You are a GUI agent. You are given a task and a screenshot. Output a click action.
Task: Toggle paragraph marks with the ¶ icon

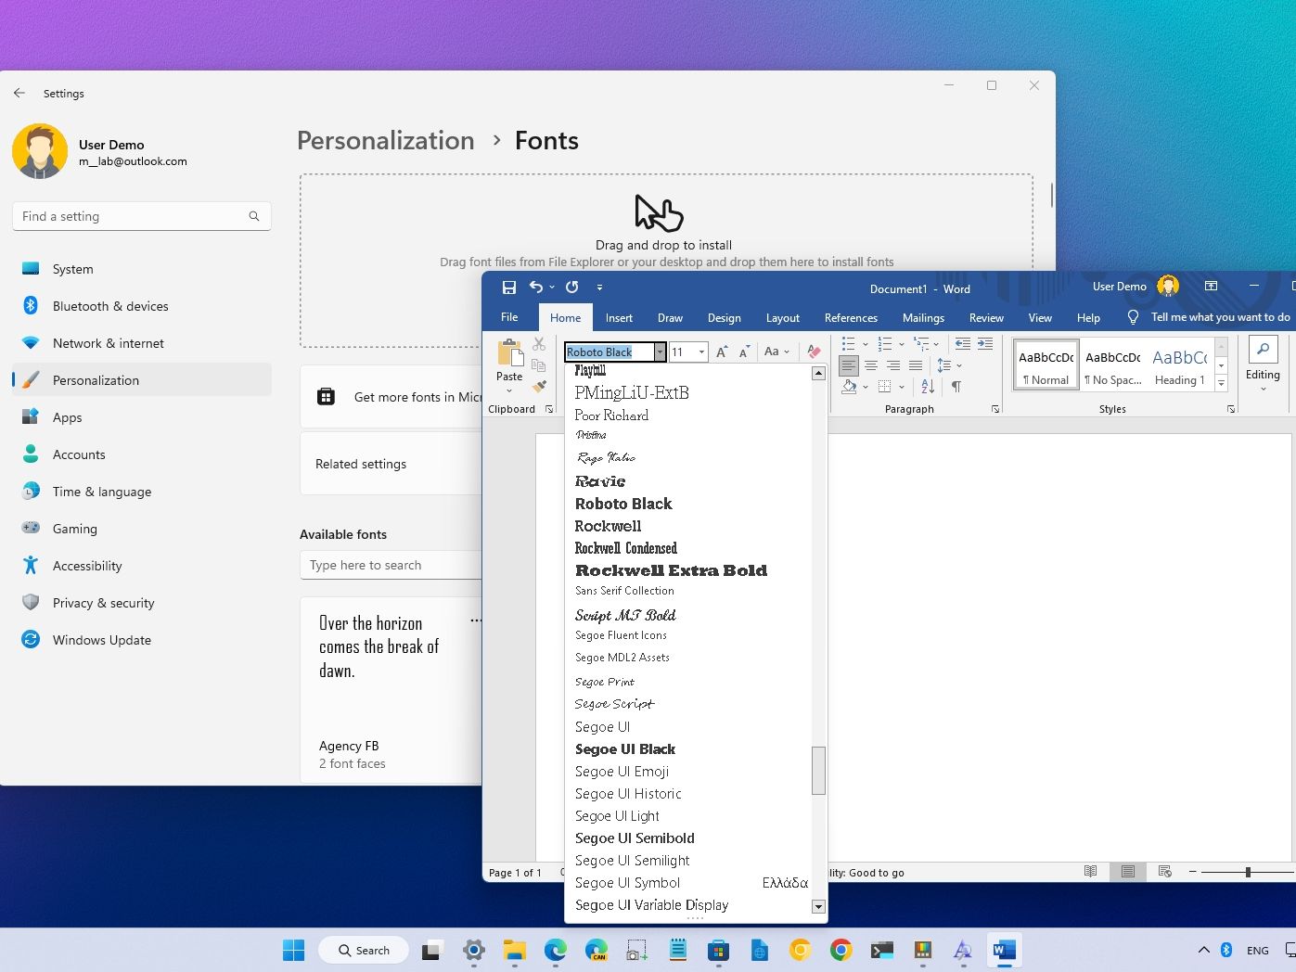point(956,386)
